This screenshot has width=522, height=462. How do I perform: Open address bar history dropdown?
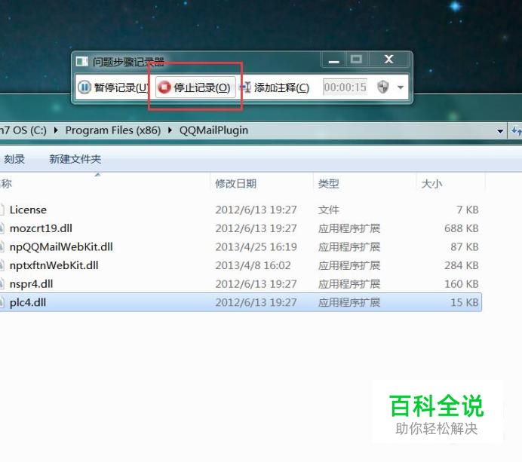[x=499, y=131]
